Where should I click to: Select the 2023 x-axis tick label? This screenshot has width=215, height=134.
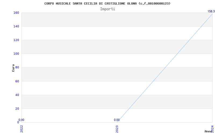click(117, 129)
